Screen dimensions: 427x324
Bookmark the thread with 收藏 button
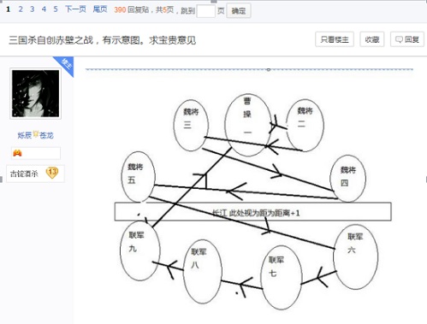(372, 39)
